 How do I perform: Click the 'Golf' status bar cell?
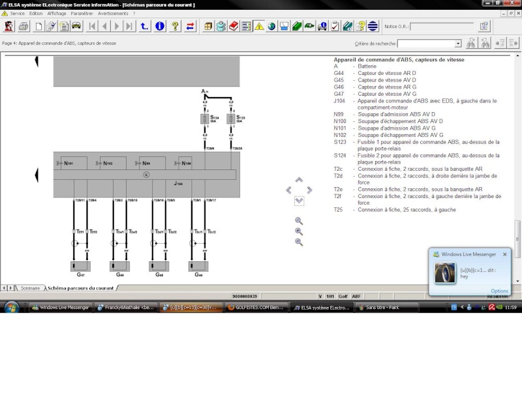coord(343,297)
